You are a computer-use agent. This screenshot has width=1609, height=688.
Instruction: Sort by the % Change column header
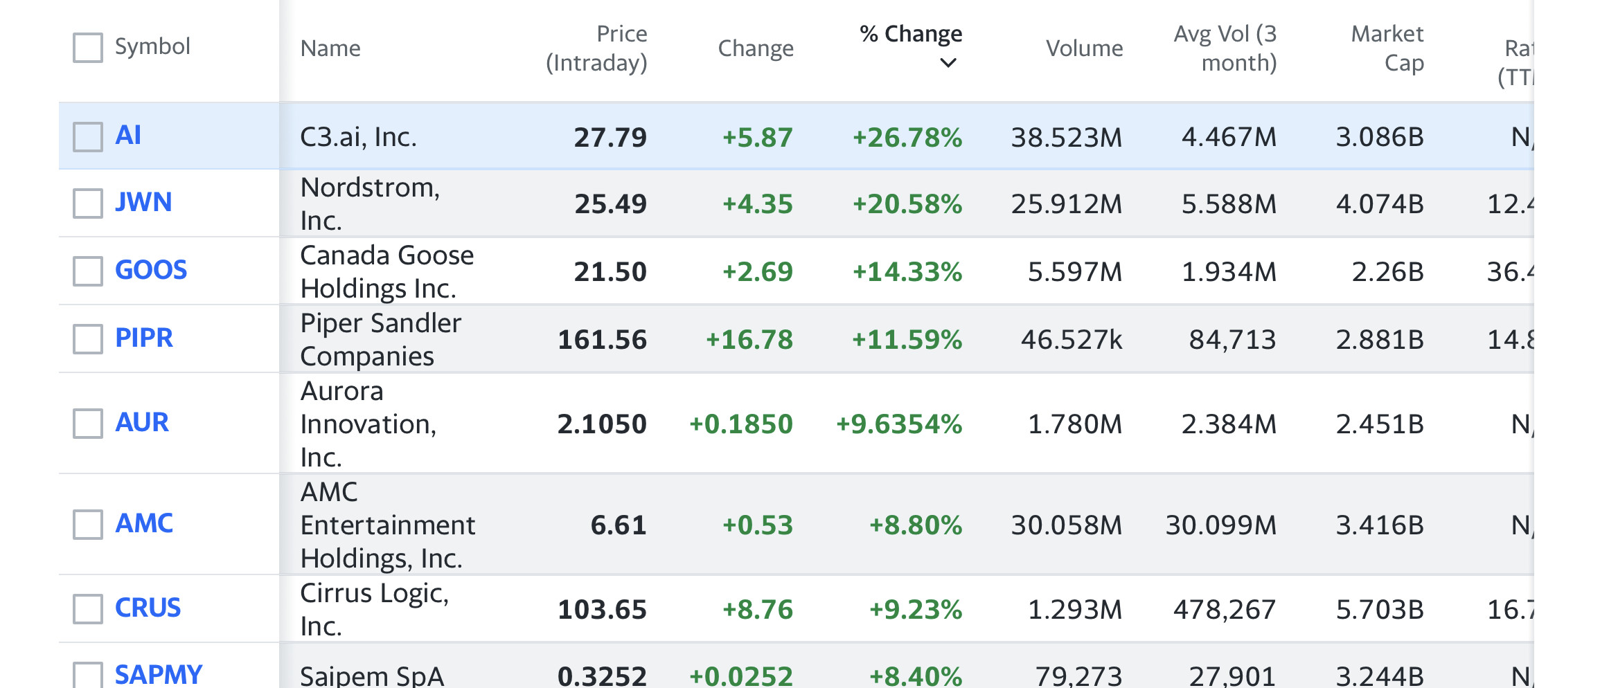pyautogui.click(x=910, y=34)
